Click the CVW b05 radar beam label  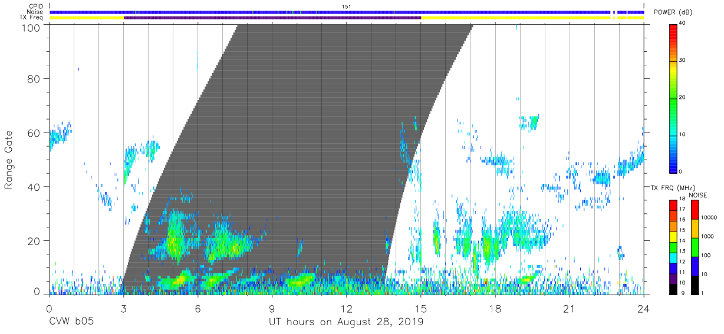73,322
